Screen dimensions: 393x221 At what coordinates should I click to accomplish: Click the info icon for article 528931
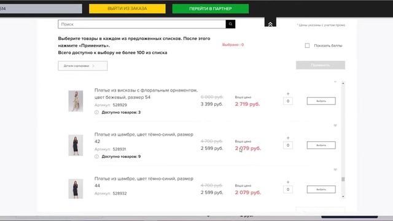(96, 157)
